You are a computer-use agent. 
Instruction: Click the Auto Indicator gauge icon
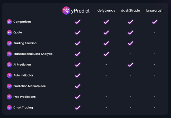(x=9, y=75)
